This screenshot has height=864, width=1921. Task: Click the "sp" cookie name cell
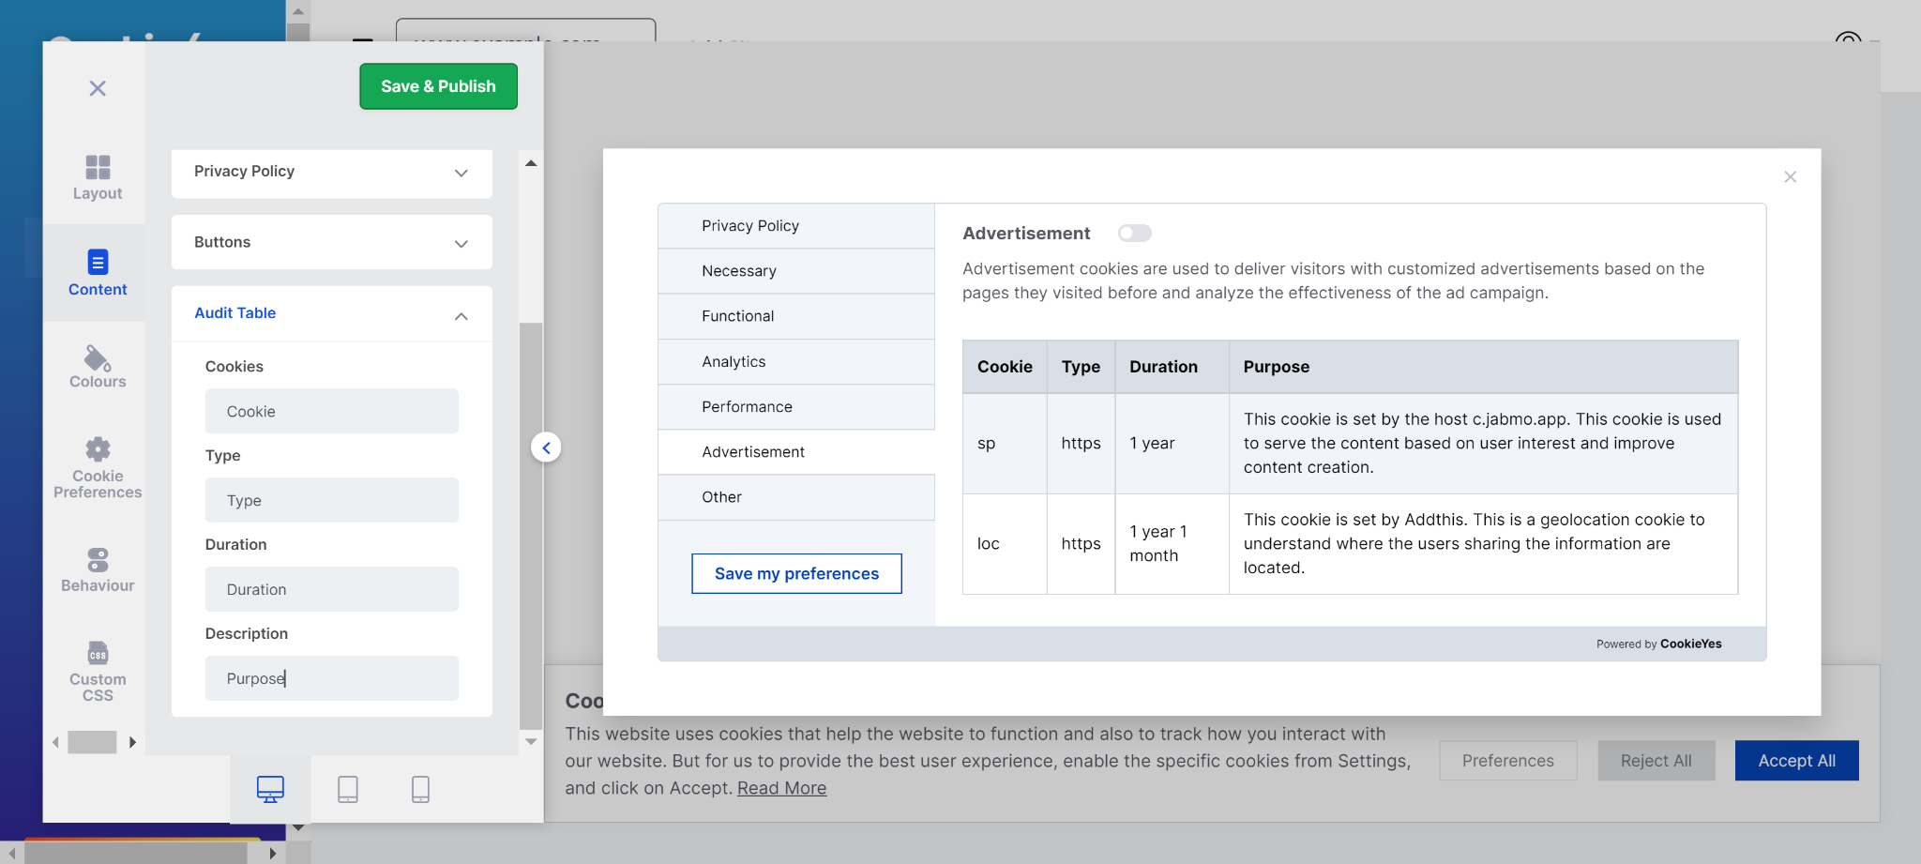(x=1005, y=444)
